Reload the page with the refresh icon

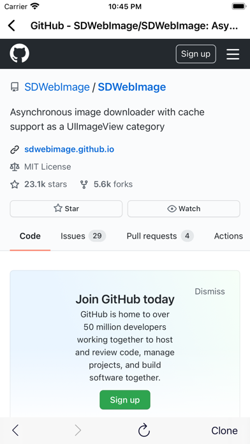(144, 431)
